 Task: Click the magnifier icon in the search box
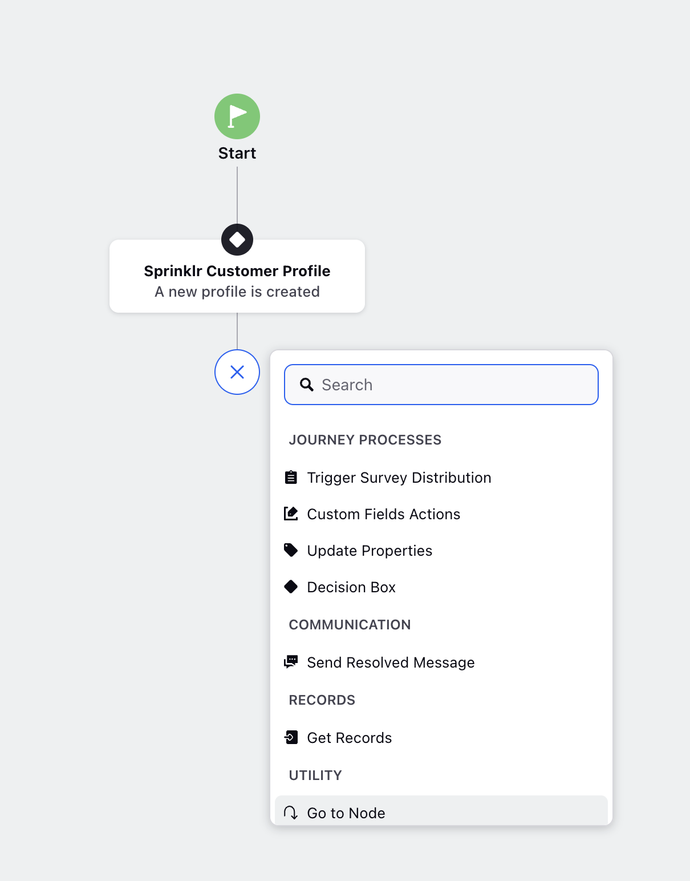[x=307, y=385]
